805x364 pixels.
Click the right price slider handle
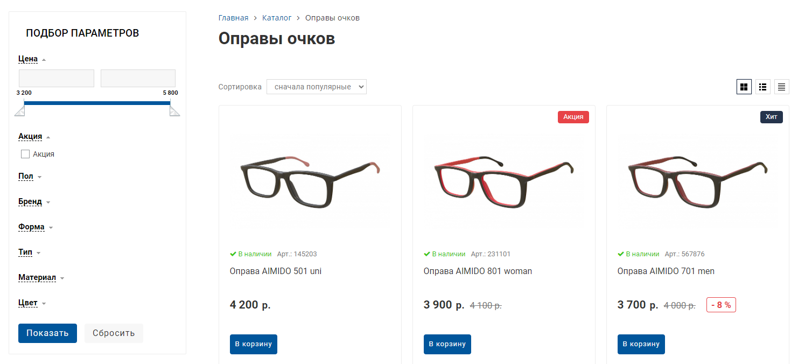(175, 111)
